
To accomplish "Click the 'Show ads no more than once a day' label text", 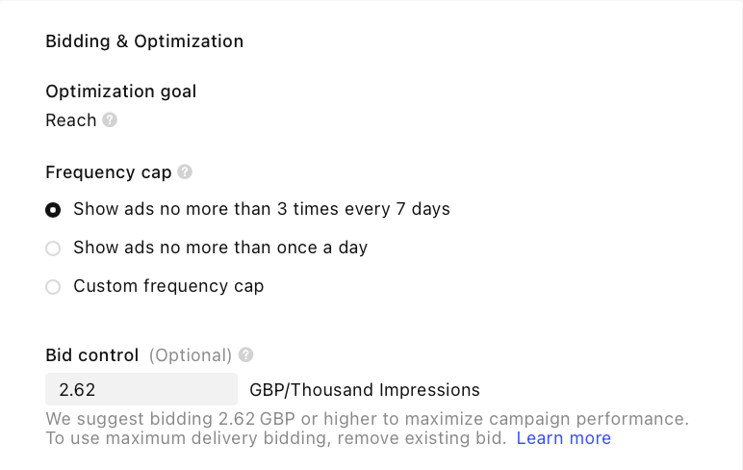I will pos(220,248).
